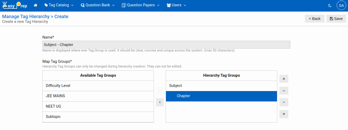
Task: Move selected item down one level
Action: [284, 102]
